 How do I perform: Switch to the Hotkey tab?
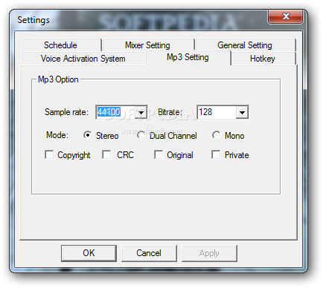263,59
